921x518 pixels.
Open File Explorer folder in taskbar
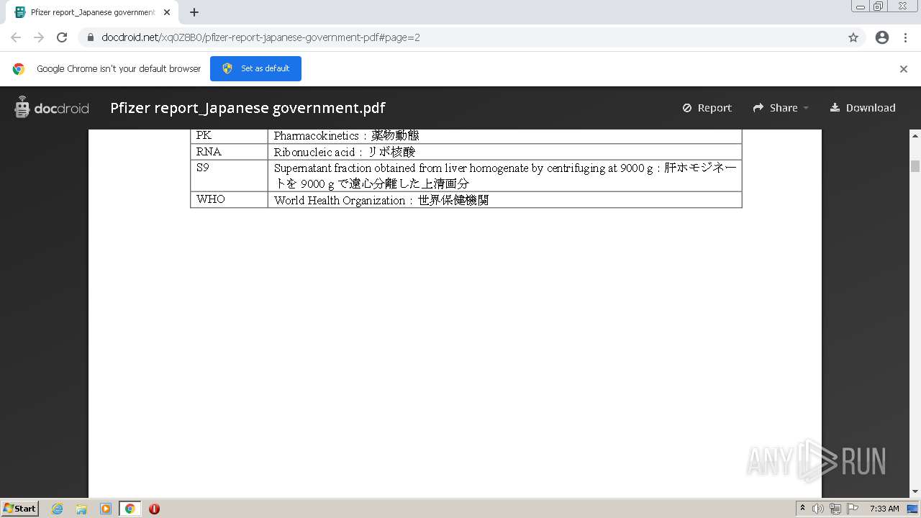(x=81, y=509)
